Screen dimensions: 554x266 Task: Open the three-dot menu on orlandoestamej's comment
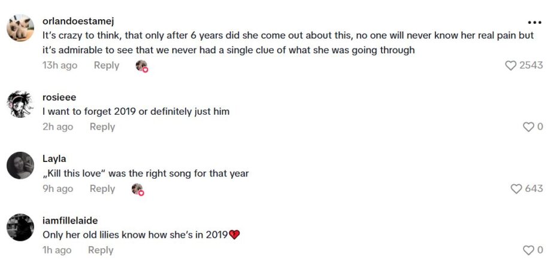click(534, 23)
